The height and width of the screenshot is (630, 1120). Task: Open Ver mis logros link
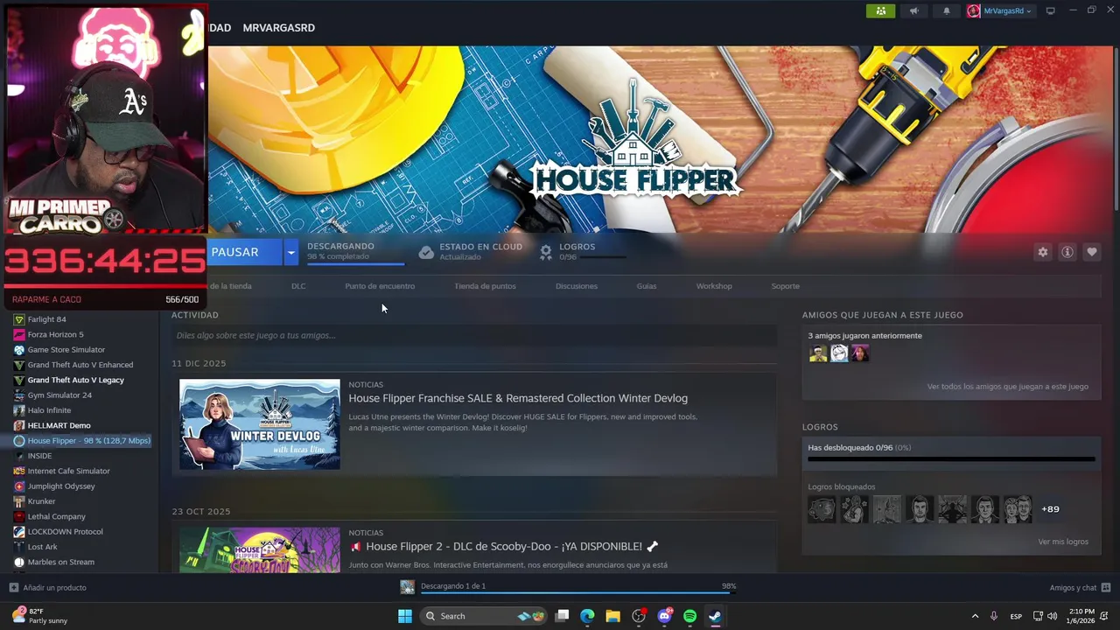tap(1063, 542)
